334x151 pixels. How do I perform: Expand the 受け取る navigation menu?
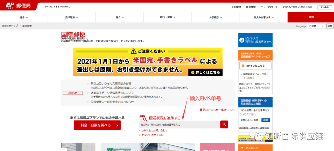tap(72, 17)
